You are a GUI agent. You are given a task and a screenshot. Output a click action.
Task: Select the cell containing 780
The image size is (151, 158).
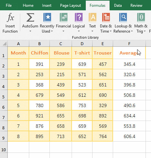pyautogui.click(x=40, y=105)
